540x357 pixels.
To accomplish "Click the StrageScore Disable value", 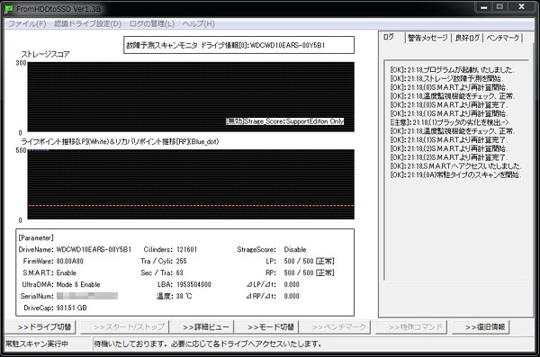I will coord(295,250).
